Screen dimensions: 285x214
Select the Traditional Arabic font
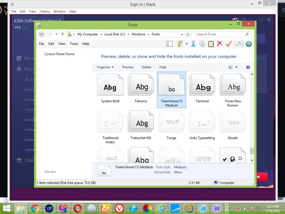coord(110,127)
